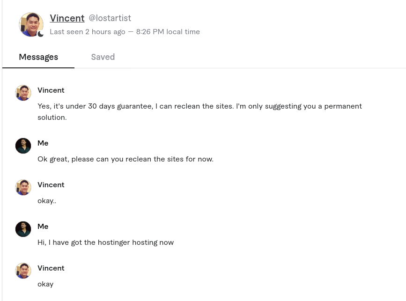Open Vincent's large profile picture

point(31,24)
